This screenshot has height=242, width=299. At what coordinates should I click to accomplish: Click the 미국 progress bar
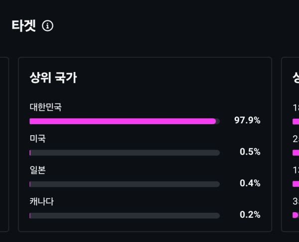(x=125, y=153)
